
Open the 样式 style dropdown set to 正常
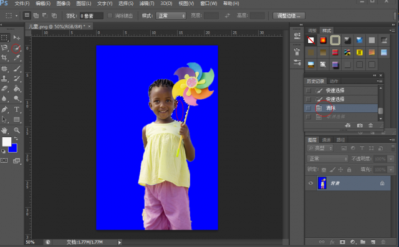point(171,16)
